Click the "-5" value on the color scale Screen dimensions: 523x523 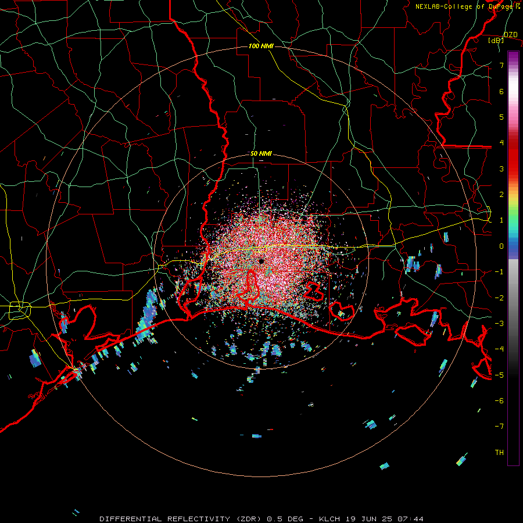(499, 375)
